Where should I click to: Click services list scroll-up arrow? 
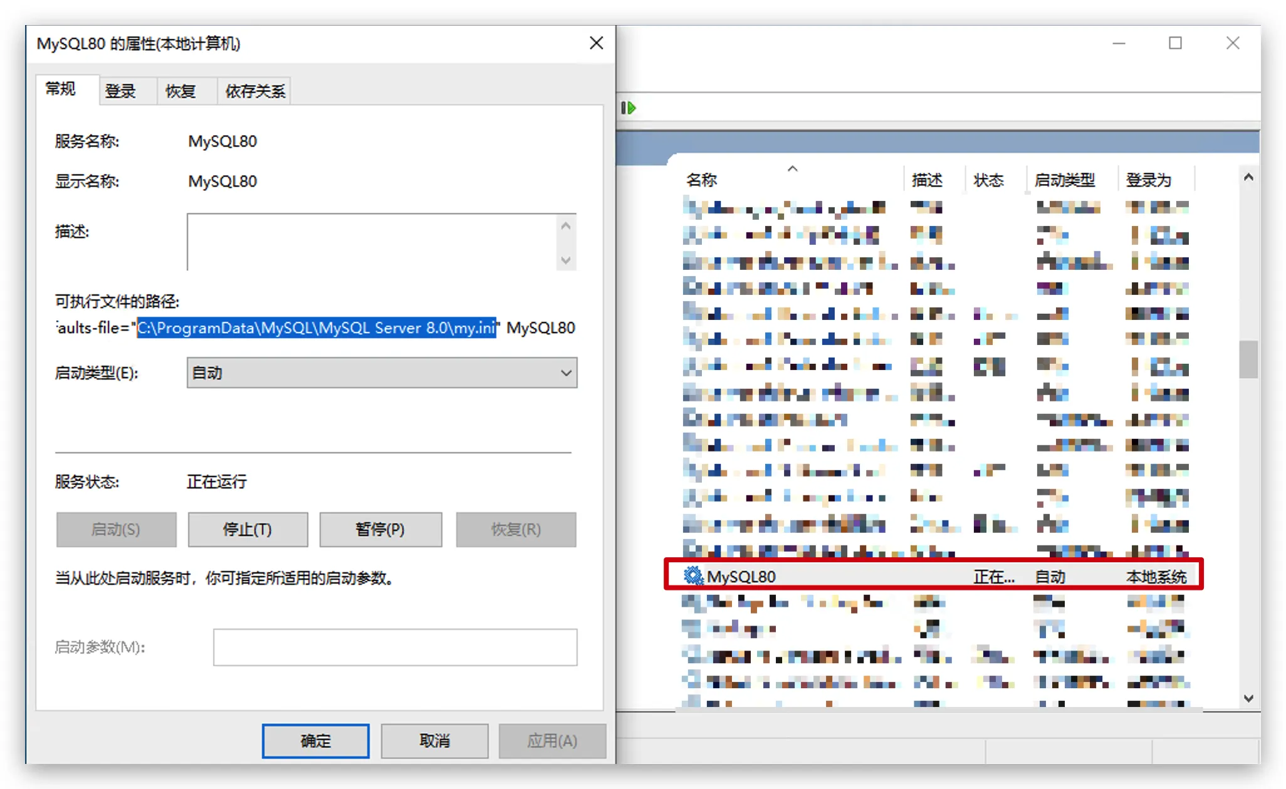tap(1248, 178)
